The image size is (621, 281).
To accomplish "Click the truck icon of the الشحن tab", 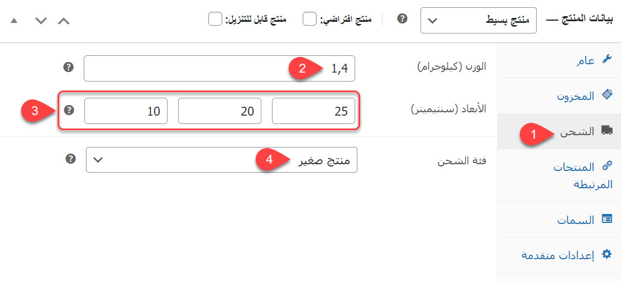I will point(606,130).
